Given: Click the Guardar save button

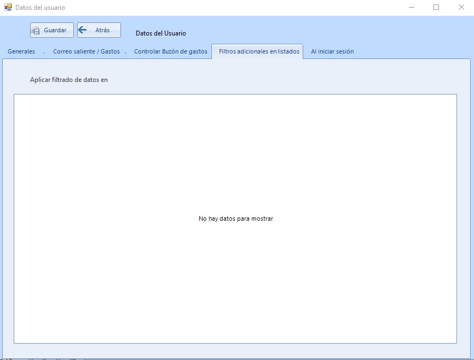Looking at the screenshot, I should click(51, 30).
